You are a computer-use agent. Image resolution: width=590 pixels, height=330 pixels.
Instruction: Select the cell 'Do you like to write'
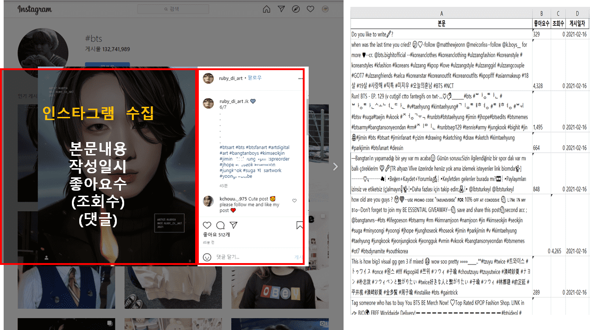click(442, 34)
